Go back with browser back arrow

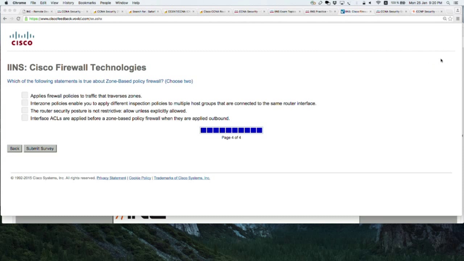pos(5,18)
